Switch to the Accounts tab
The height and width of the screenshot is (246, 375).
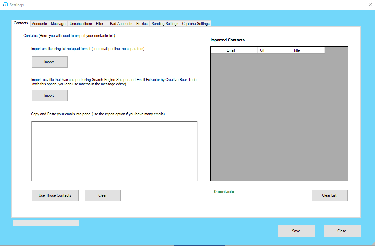(39, 24)
